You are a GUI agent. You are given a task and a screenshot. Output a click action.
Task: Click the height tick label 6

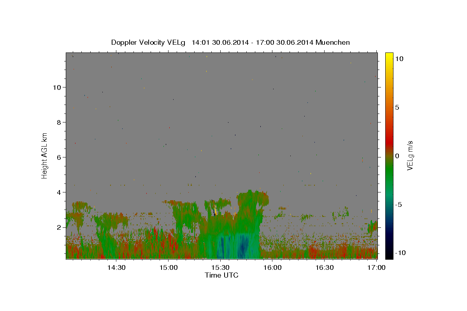59,157
